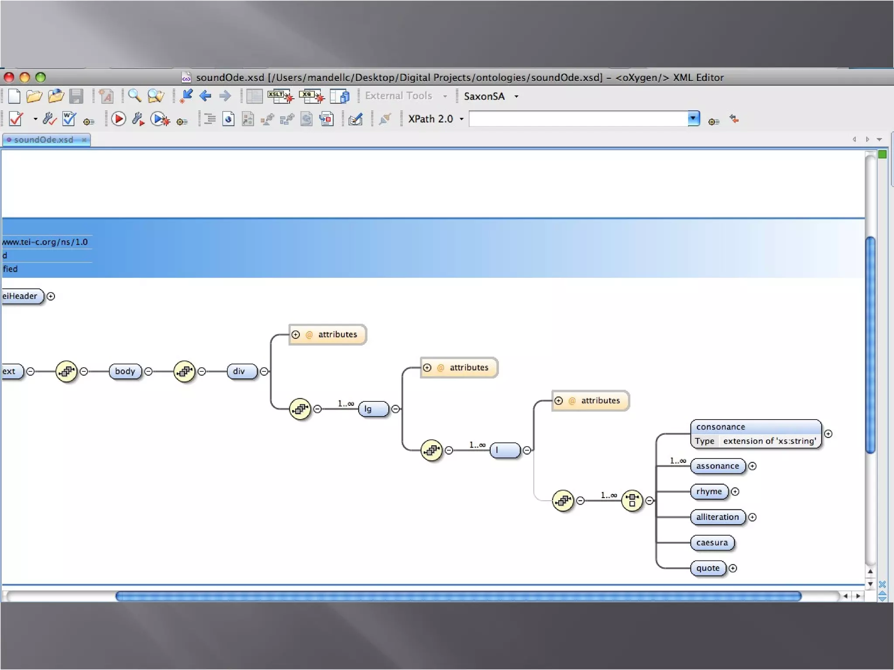The width and height of the screenshot is (894, 670).
Task: Open the XQuery debugger icon
Action: [311, 96]
